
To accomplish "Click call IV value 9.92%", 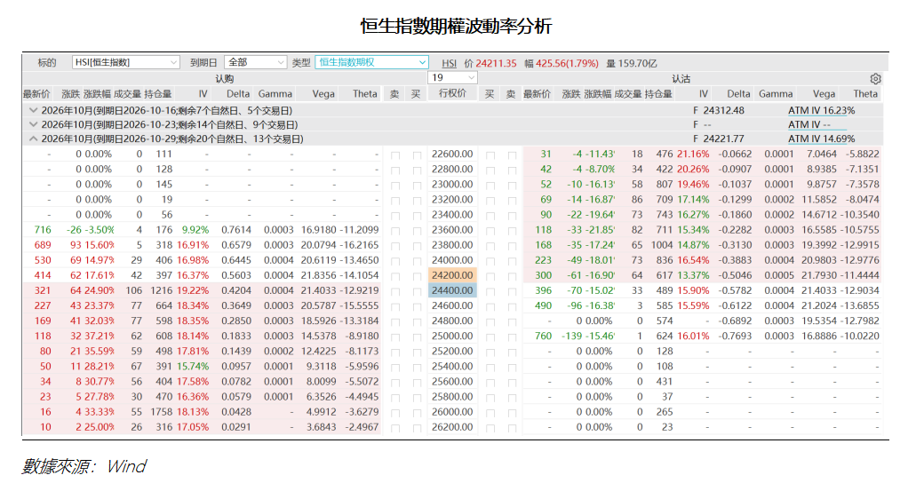I will (x=195, y=230).
